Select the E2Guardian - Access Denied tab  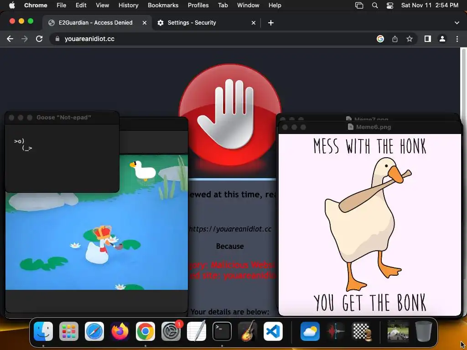(97, 23)
